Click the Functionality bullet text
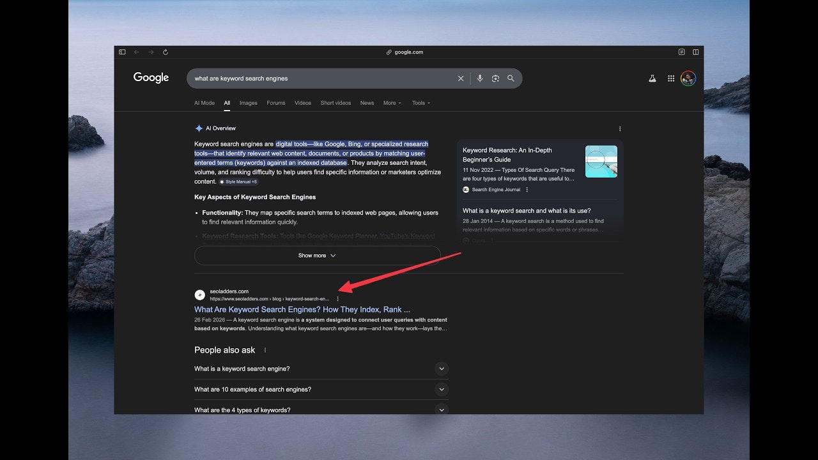Image resolution: width=818 pixels, height=460 pixels. click(320, 217)
